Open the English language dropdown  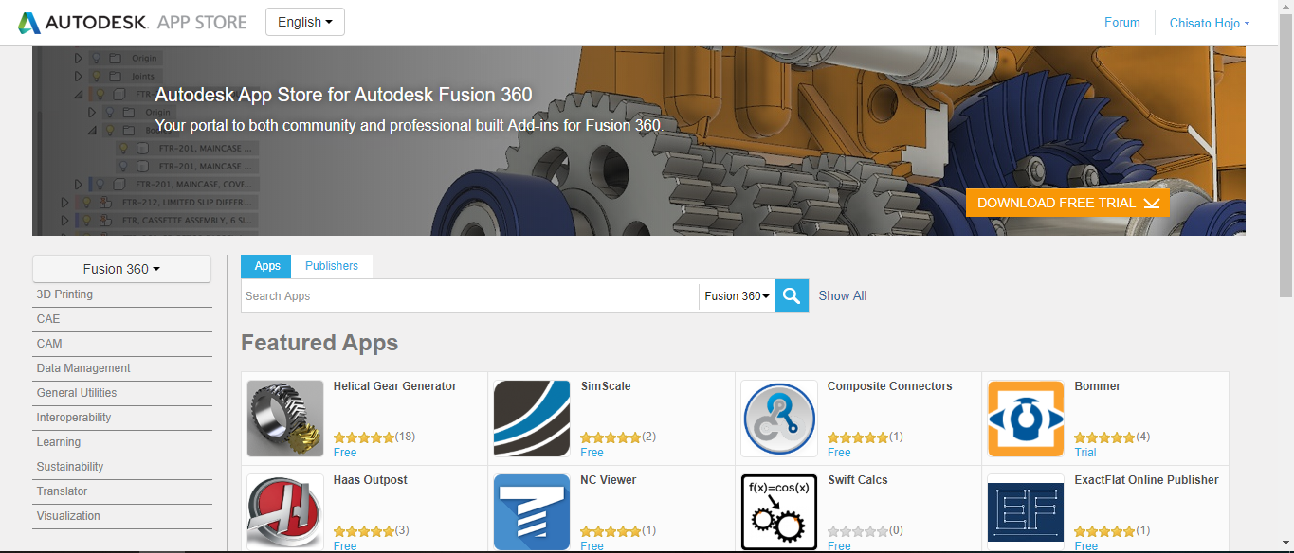point(305,22)
